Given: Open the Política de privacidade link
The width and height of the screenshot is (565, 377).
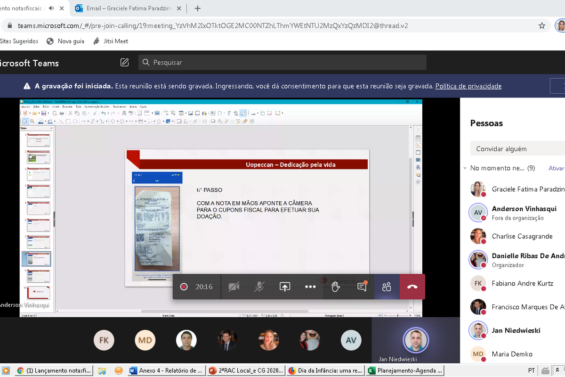Looking at the screenshot, I should (x=468, y=86).
